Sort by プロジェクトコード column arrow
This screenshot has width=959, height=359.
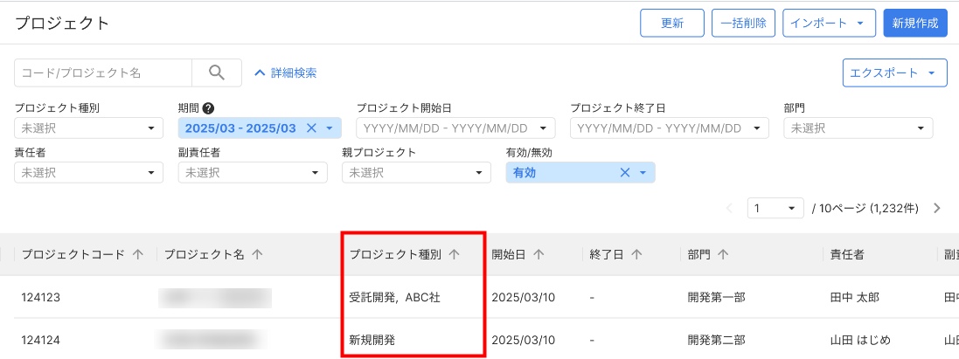pyautogui.click(x=138, y=254)
